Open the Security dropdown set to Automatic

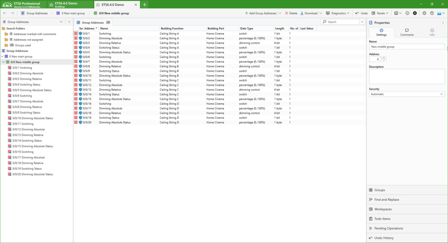(x=407, y=94)
